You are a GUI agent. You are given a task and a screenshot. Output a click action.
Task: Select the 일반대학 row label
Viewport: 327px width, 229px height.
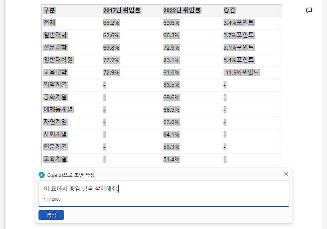point(55,35)
